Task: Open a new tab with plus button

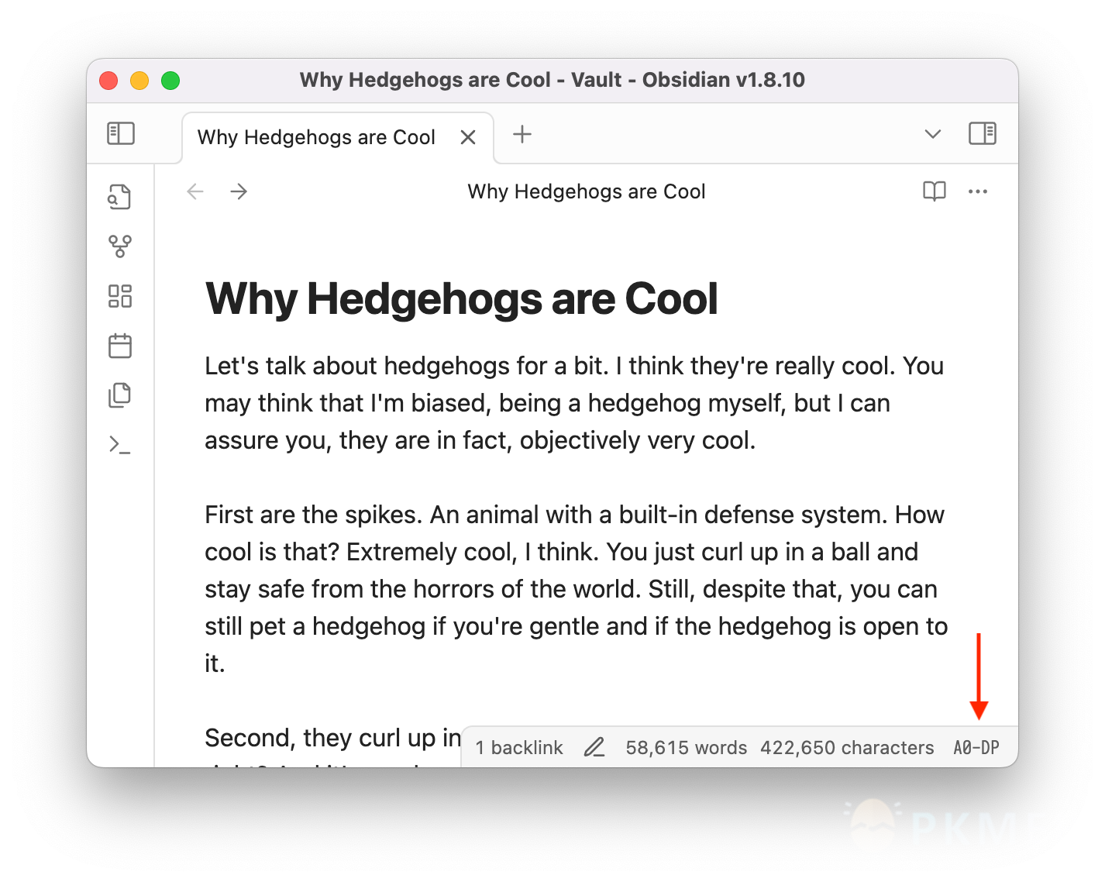Action: pyautogui.click(x=522, y=134)
